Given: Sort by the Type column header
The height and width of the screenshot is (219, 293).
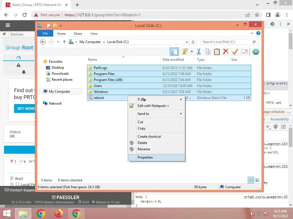Looking at the screenshot, I should [212, 59].
